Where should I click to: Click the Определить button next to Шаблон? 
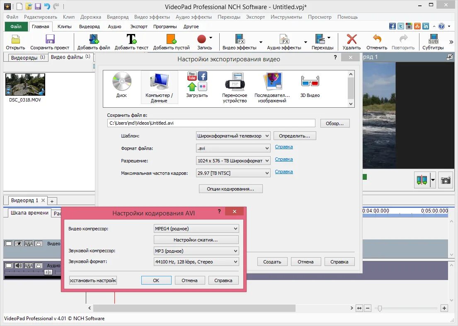(295, 136)
